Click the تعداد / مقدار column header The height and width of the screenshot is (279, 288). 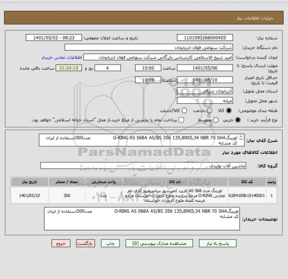click(x=67, y=182)
